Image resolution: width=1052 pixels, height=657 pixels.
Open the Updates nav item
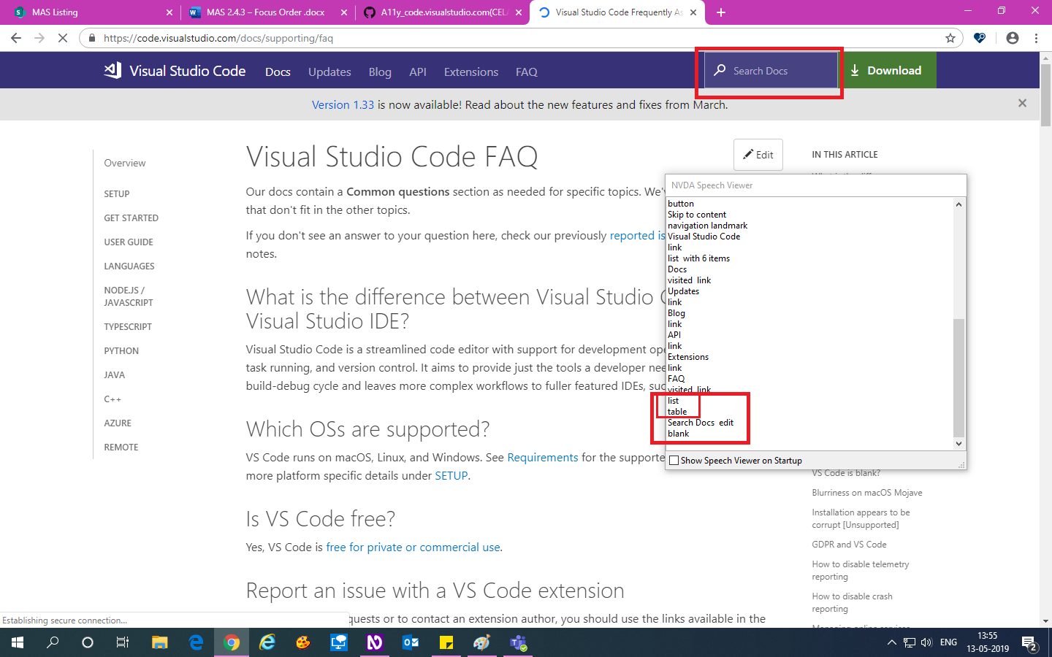click(x=329, y=72)
